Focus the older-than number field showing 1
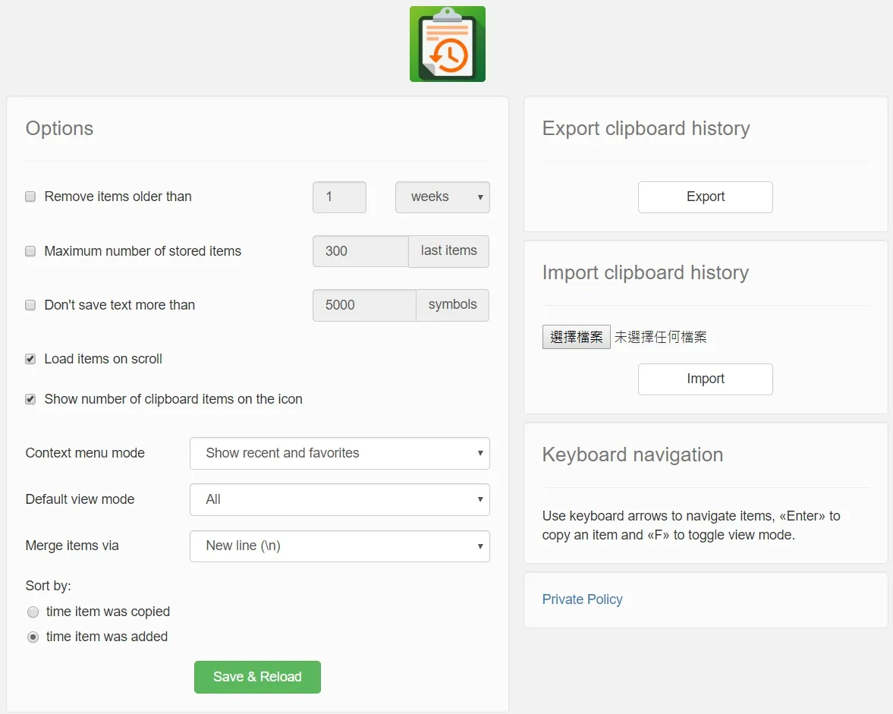The width and height of the screenshot is (893, 714). pyautogui.click(x=339, y=197)
